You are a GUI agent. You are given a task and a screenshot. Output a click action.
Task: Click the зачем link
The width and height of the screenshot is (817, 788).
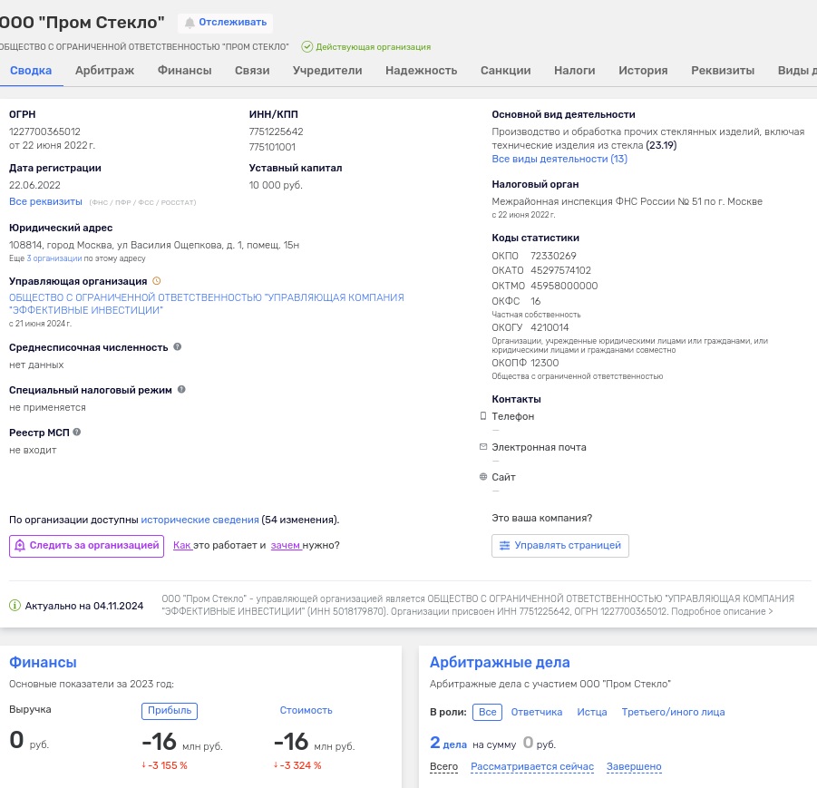click(285, 545)
